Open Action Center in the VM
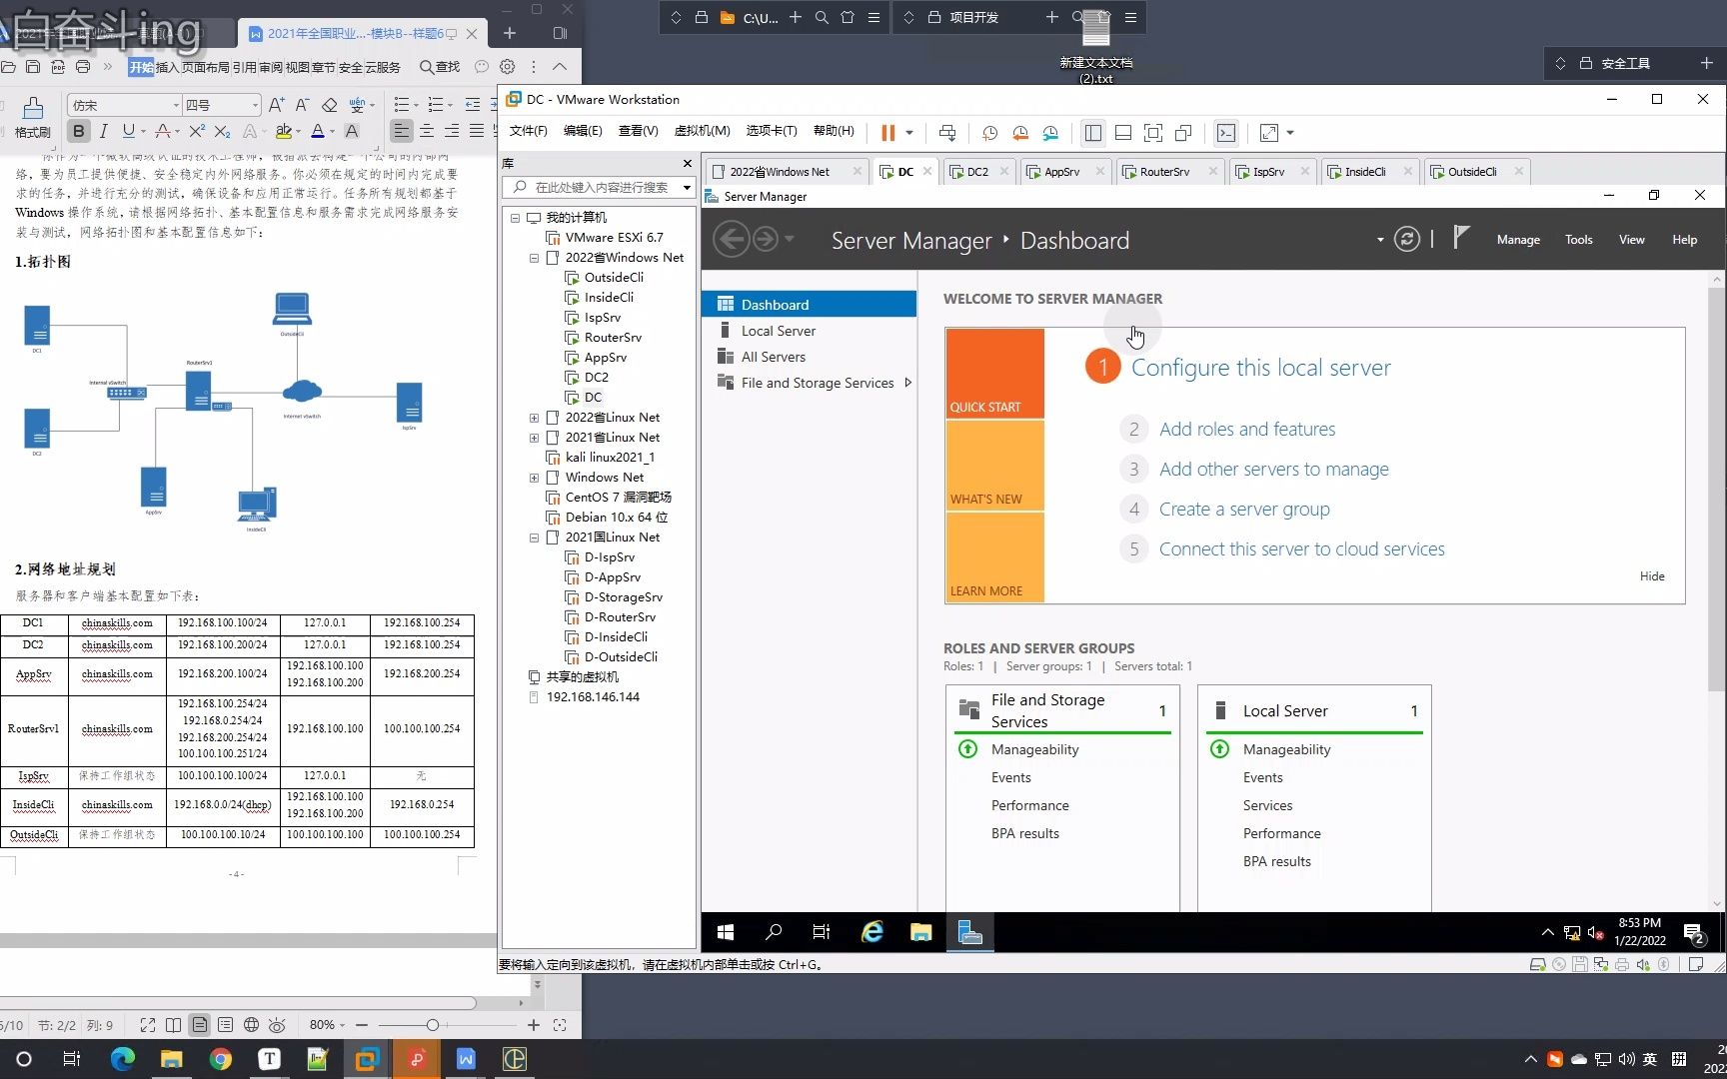The image size is (1727, 1079). point(1695,934)
